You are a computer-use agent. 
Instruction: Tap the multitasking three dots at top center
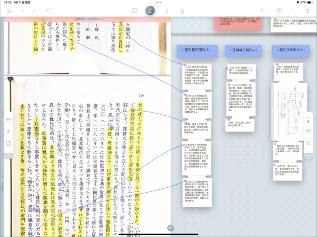[158, 3]
